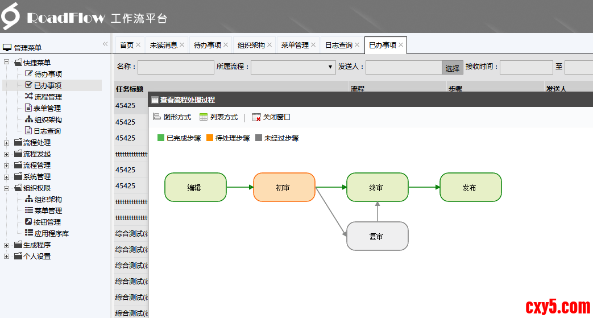The height and width of the screenshot is (318, 593).
Task: Click the 流程处理 folder icon
Action: pos(18,142)
